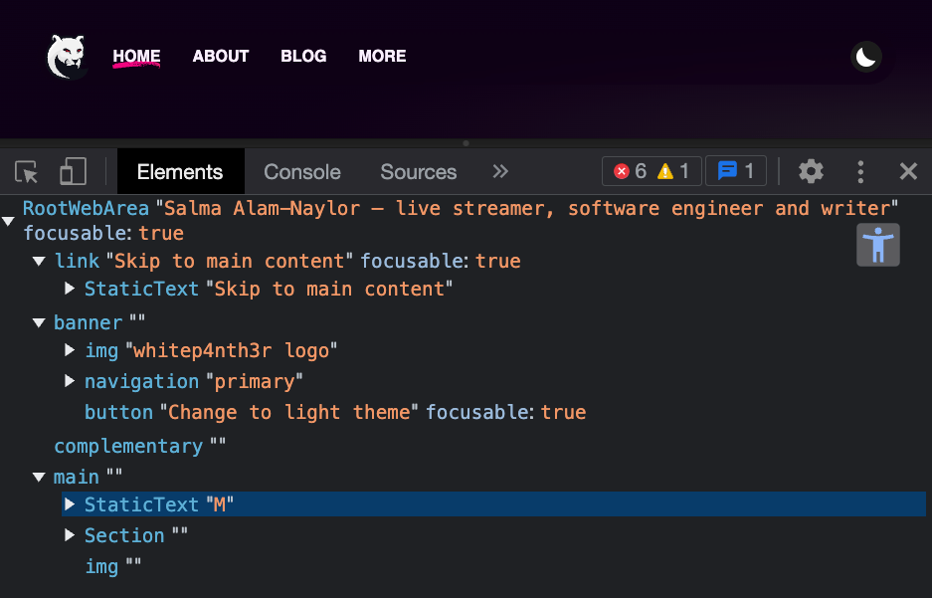
Task: Click the warning triangle icon in DevTools
Action: tap(665, 171)
